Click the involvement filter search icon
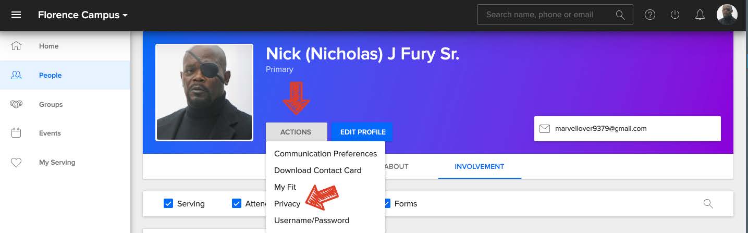 coord(708,203)
